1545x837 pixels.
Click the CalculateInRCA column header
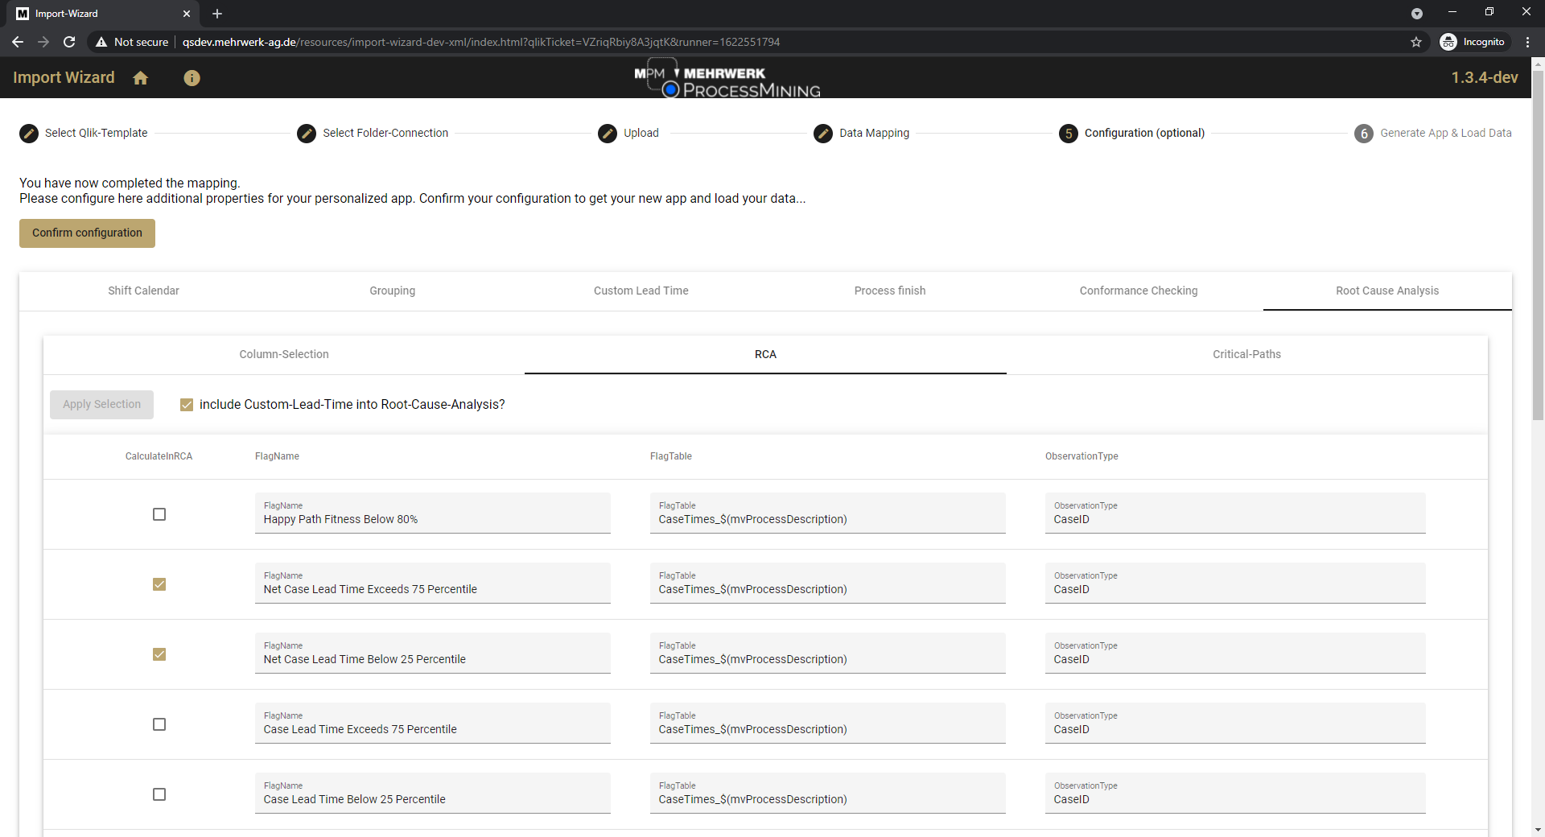coord(159,456)
